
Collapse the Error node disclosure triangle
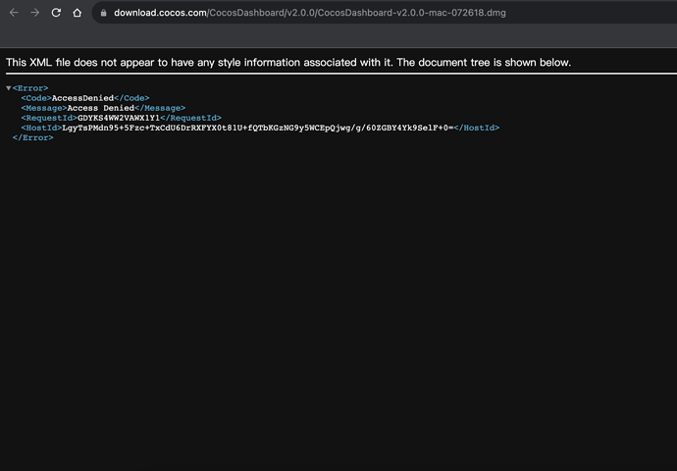(9, 88)
